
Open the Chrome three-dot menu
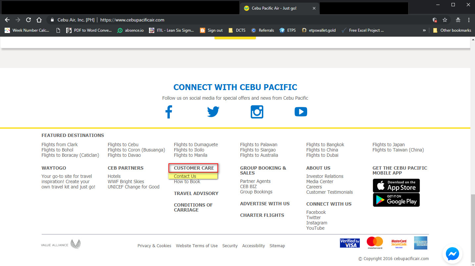click(469, 20)
